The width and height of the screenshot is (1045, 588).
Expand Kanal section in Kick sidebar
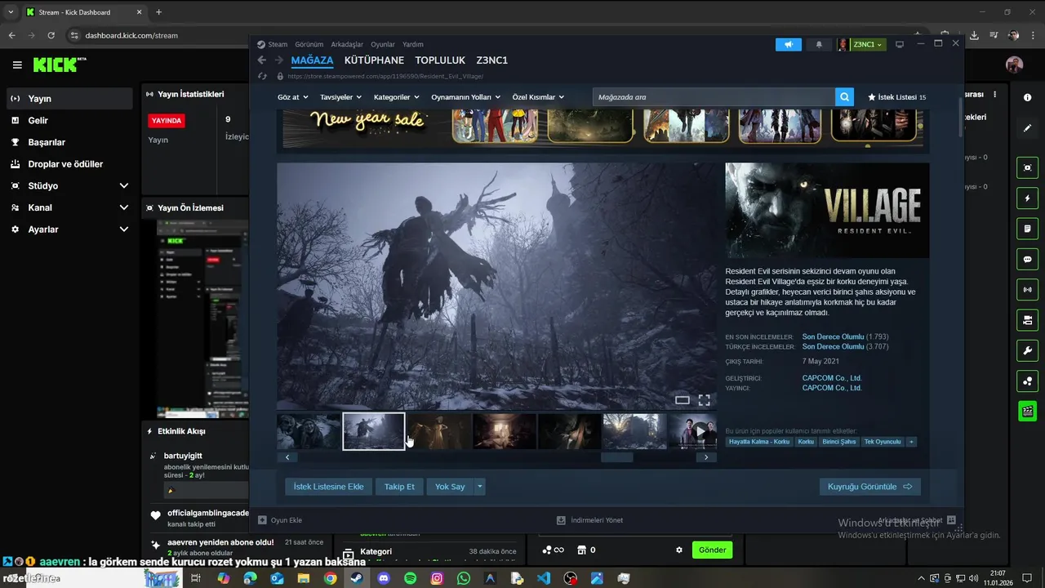pos(123,208)
